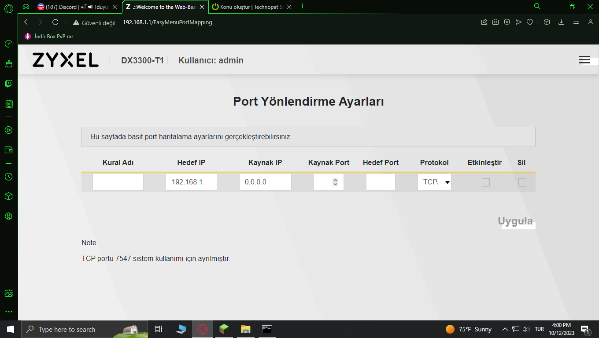Click the 'Kullanıcı: admin' header text
The image size is (599, 338).
[211, 61]
